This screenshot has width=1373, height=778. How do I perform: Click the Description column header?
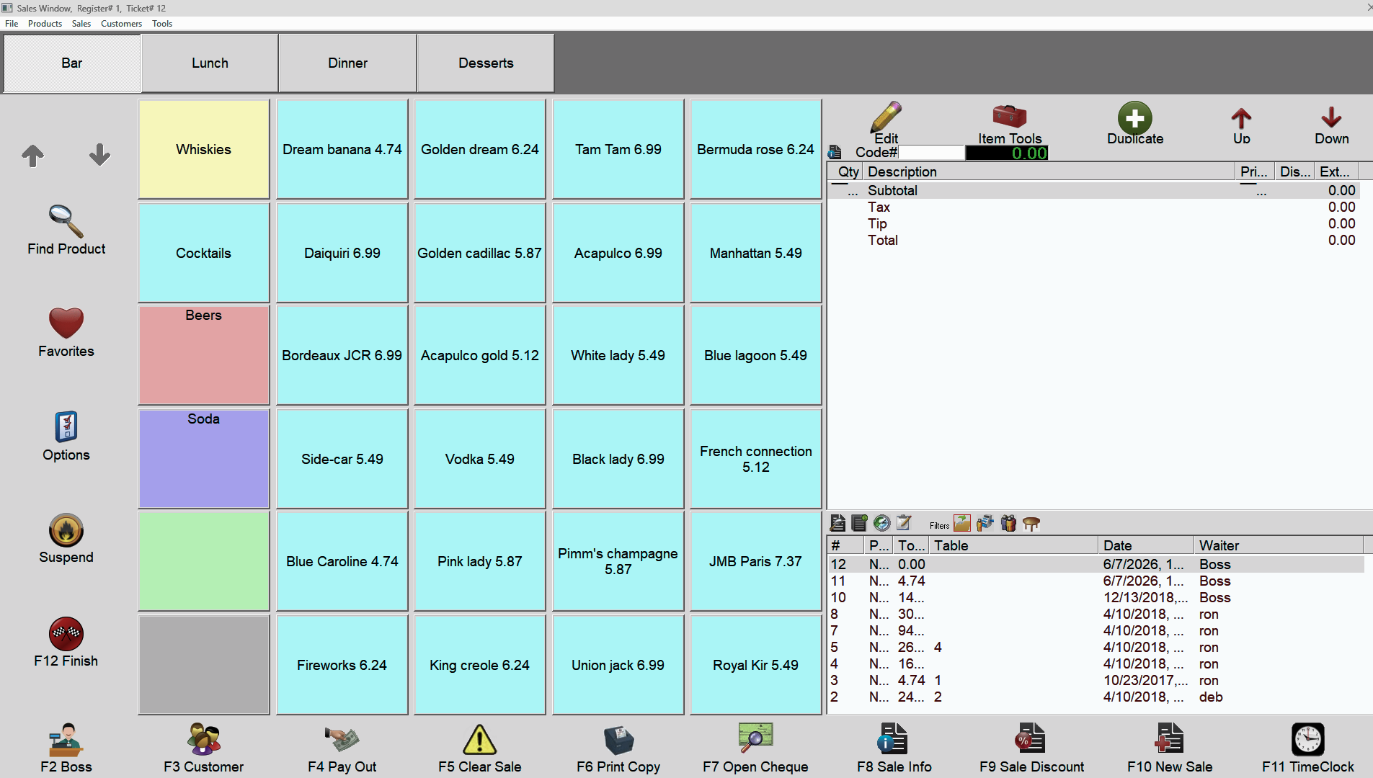(1049, 171)
